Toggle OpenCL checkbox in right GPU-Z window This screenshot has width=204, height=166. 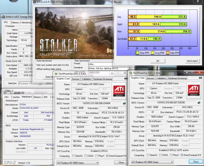point(148,155)
